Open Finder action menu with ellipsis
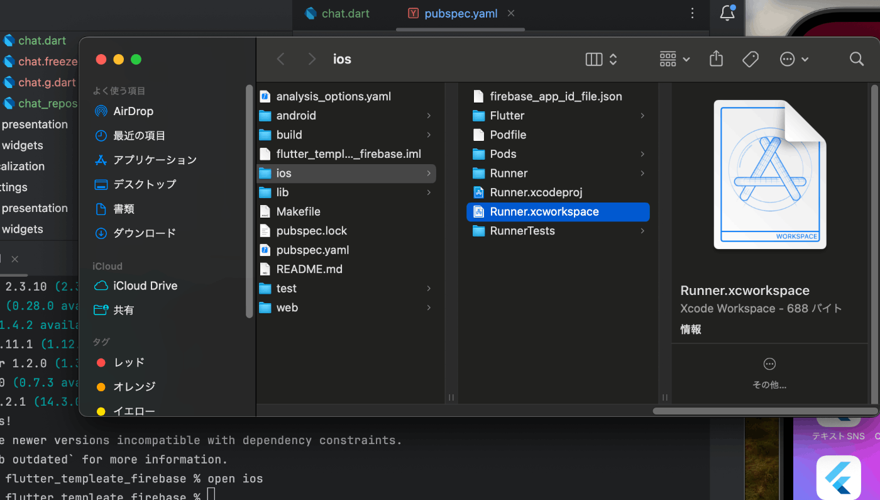Image resolution: width=880 pixels, height=500 pixels. pyautogui.click(x=794, y=59)
